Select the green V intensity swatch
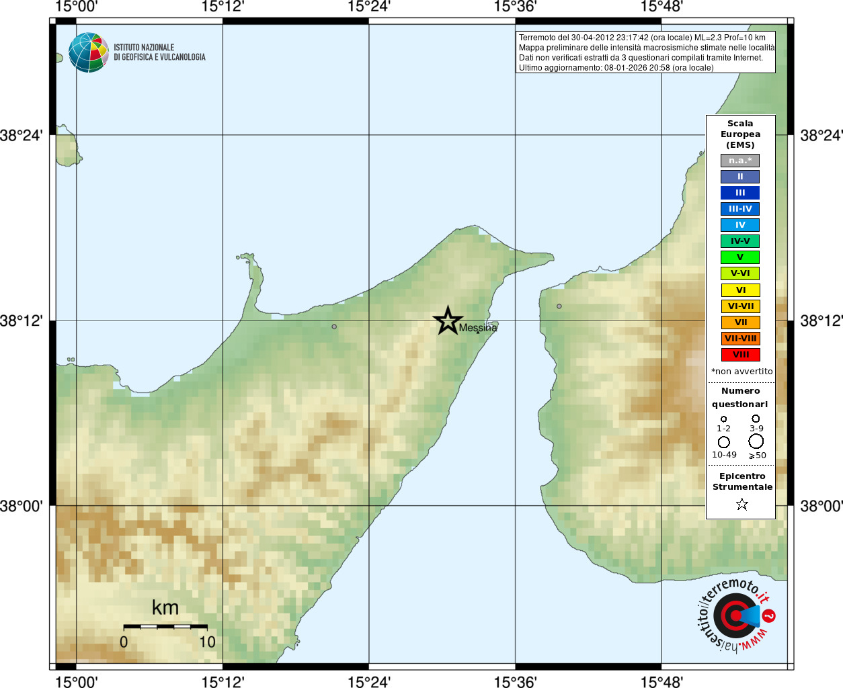The width and height of the screenshot is (843, 688). click(x=740, y=257)
